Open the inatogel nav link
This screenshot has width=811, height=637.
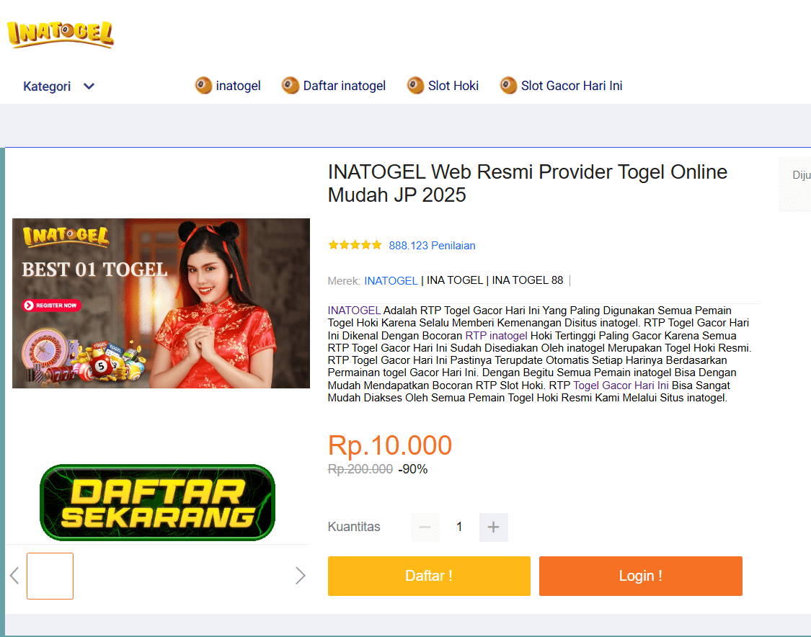pyautogui.click(x=238, y=86)
